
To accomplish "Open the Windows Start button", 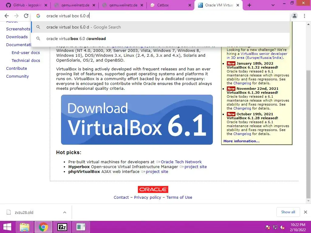I will (7, 227).
